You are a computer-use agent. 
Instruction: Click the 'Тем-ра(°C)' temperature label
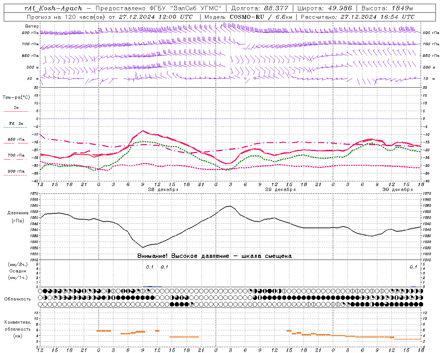16,98
